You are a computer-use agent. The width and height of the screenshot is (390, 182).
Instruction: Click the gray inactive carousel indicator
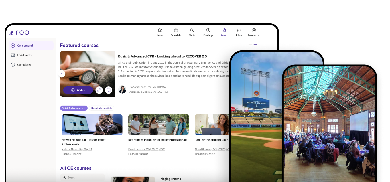pyautogui.click(x=250, y=45)
